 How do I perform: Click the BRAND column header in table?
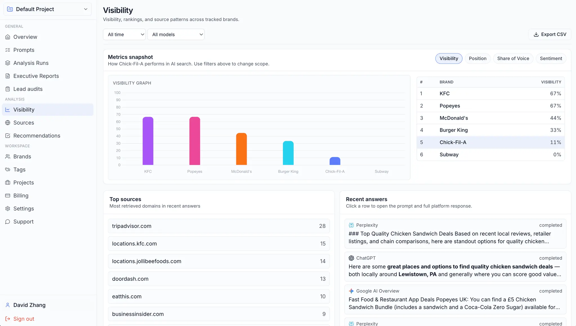[446, 82]
